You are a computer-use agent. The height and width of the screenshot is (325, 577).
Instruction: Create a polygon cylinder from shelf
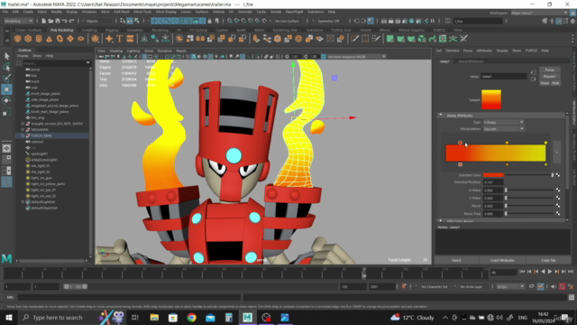pos(39,39)
